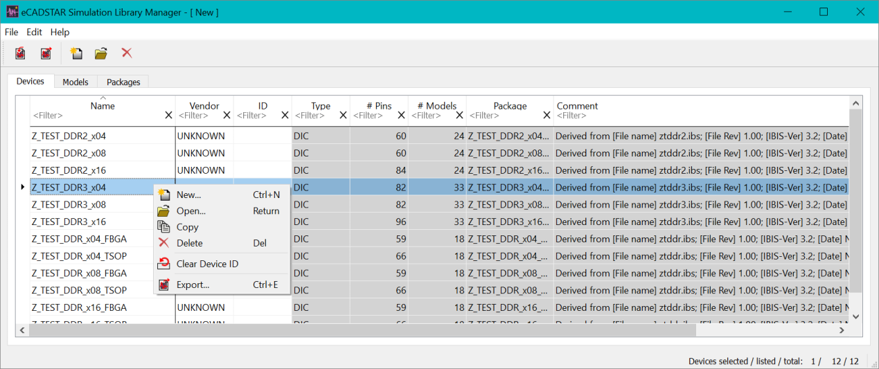Screen dimensions: 879x369
Task: Switch to the Devices tab
Action: coord(30,81)
